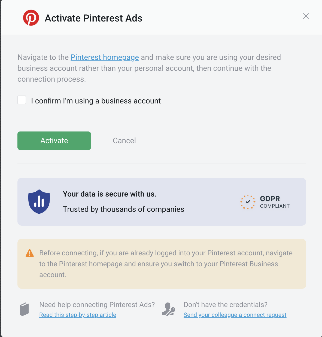This screenshot has width=322, height=337.
Task: Click the checkmark inside the GDPR badge
Action: coord(248,202)
